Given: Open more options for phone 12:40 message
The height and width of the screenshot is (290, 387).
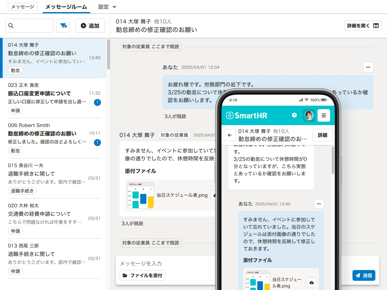Looking at the screenshot, I should point(319,204).
